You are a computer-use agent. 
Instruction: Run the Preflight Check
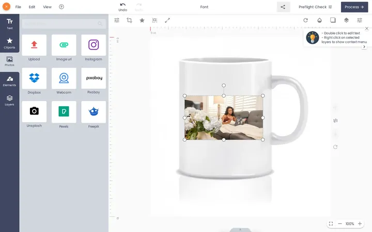315,7
